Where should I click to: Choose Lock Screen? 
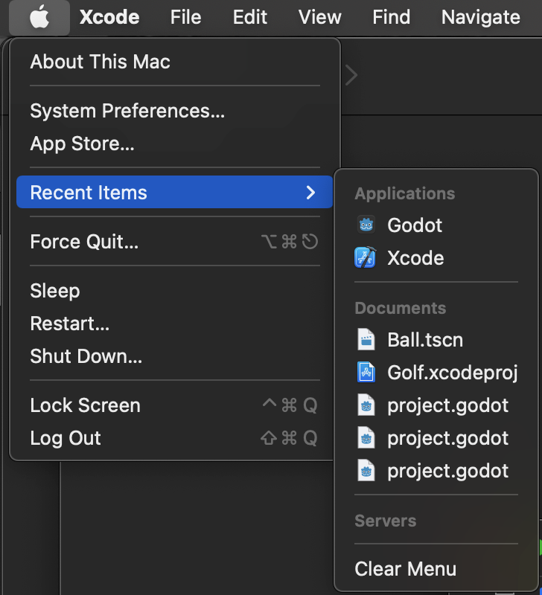point(85,405)
